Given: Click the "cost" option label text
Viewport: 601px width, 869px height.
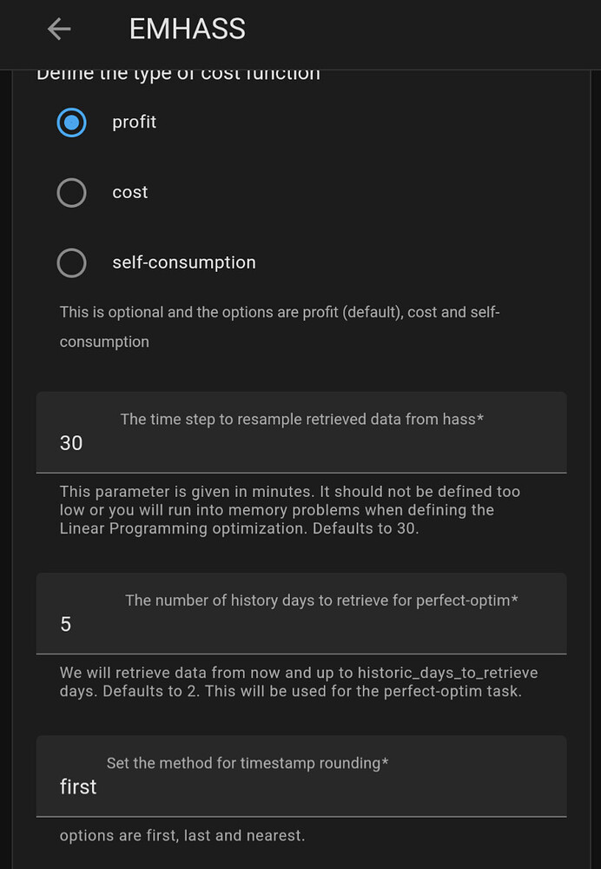Looking at the screenshot, I should [130, 192].
